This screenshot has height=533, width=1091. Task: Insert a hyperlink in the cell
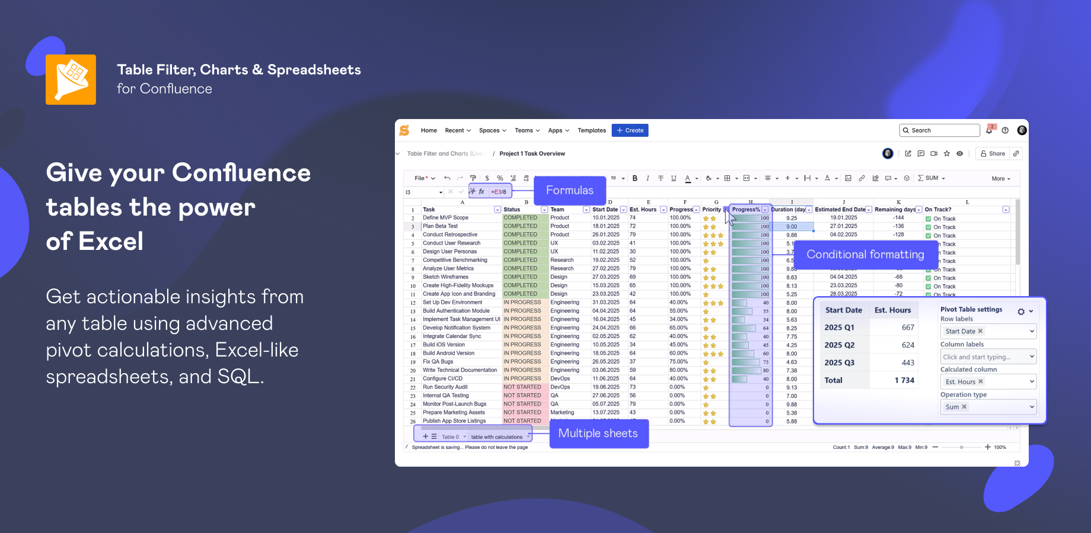click(862, 178)
